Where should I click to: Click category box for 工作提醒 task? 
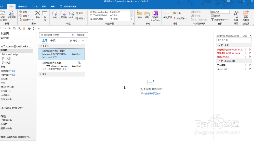(246, 65)
